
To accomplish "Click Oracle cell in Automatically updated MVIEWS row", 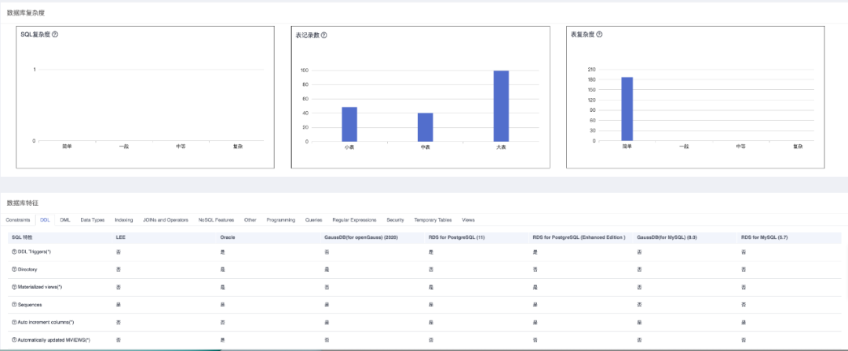I will click(222, 340).
